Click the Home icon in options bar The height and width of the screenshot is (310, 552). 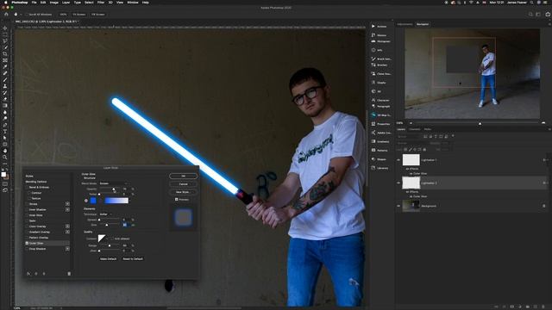6,15
